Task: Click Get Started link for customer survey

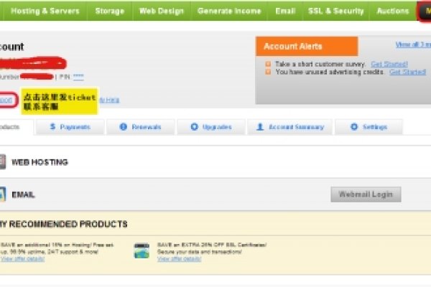Action: pos(388,64)
